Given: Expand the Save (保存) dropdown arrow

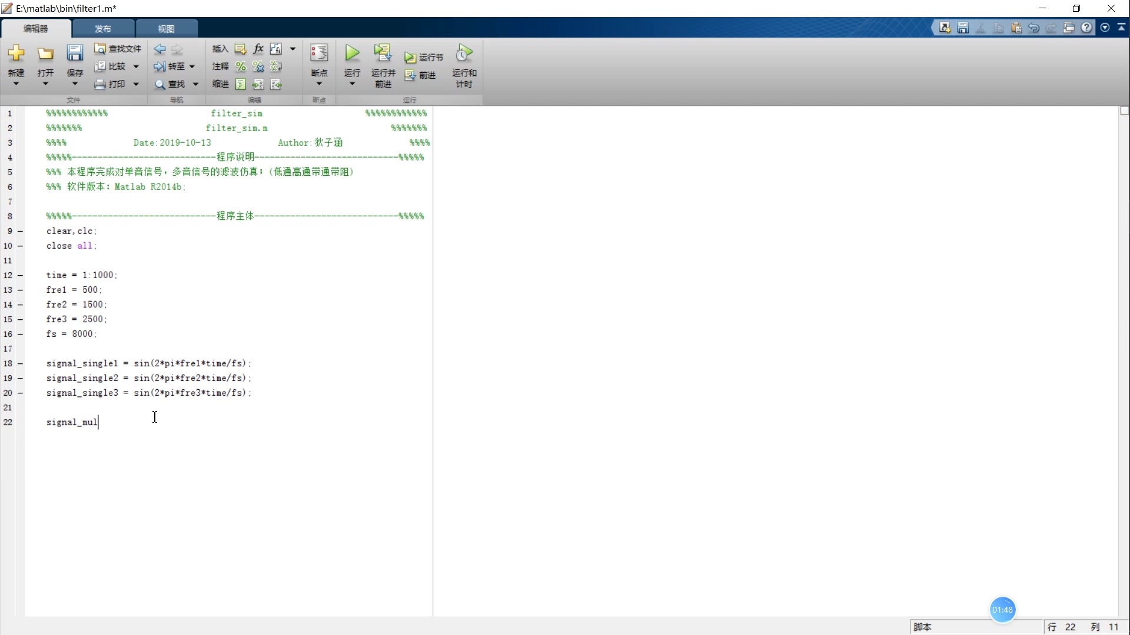Looking at the screenshot, I should coord(75,83).
